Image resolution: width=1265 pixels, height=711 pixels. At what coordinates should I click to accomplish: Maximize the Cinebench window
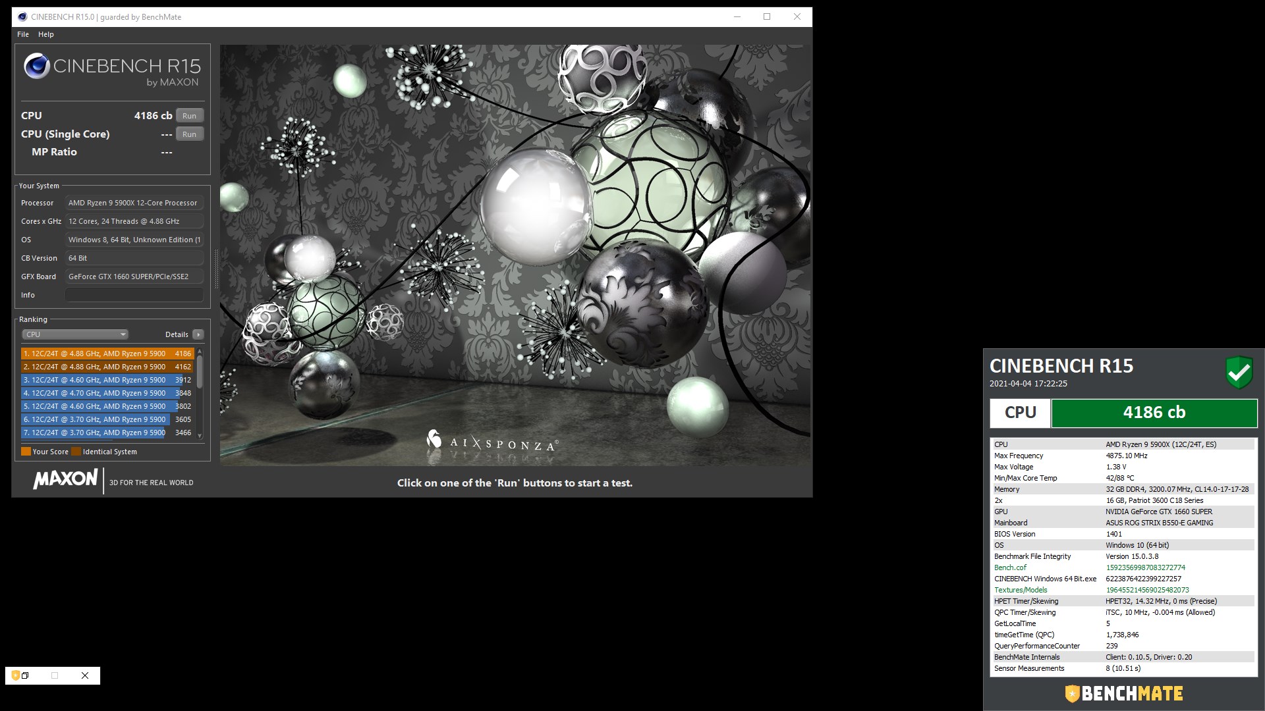tap(767, 17)
